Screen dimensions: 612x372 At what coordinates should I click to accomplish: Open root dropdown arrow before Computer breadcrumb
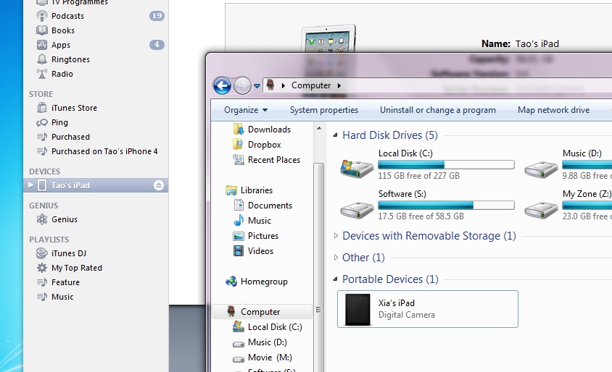tap(284, 85)
